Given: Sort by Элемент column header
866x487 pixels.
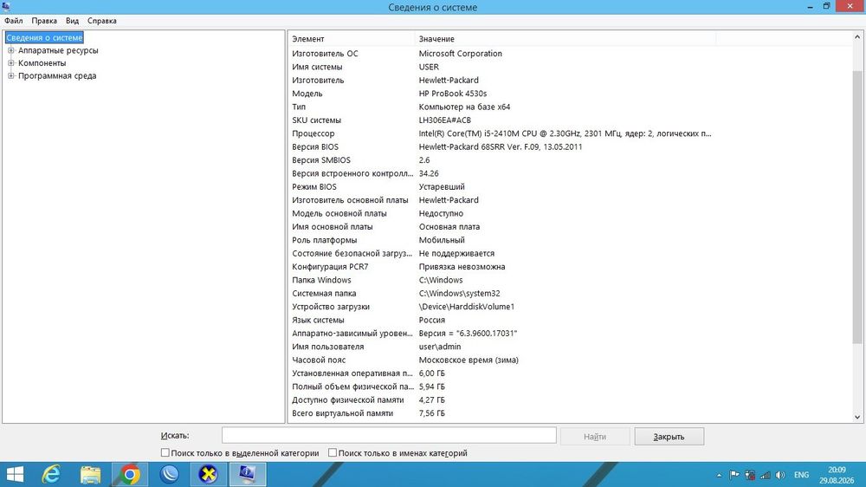Looking at the screenshot, I should click(352, 39).
